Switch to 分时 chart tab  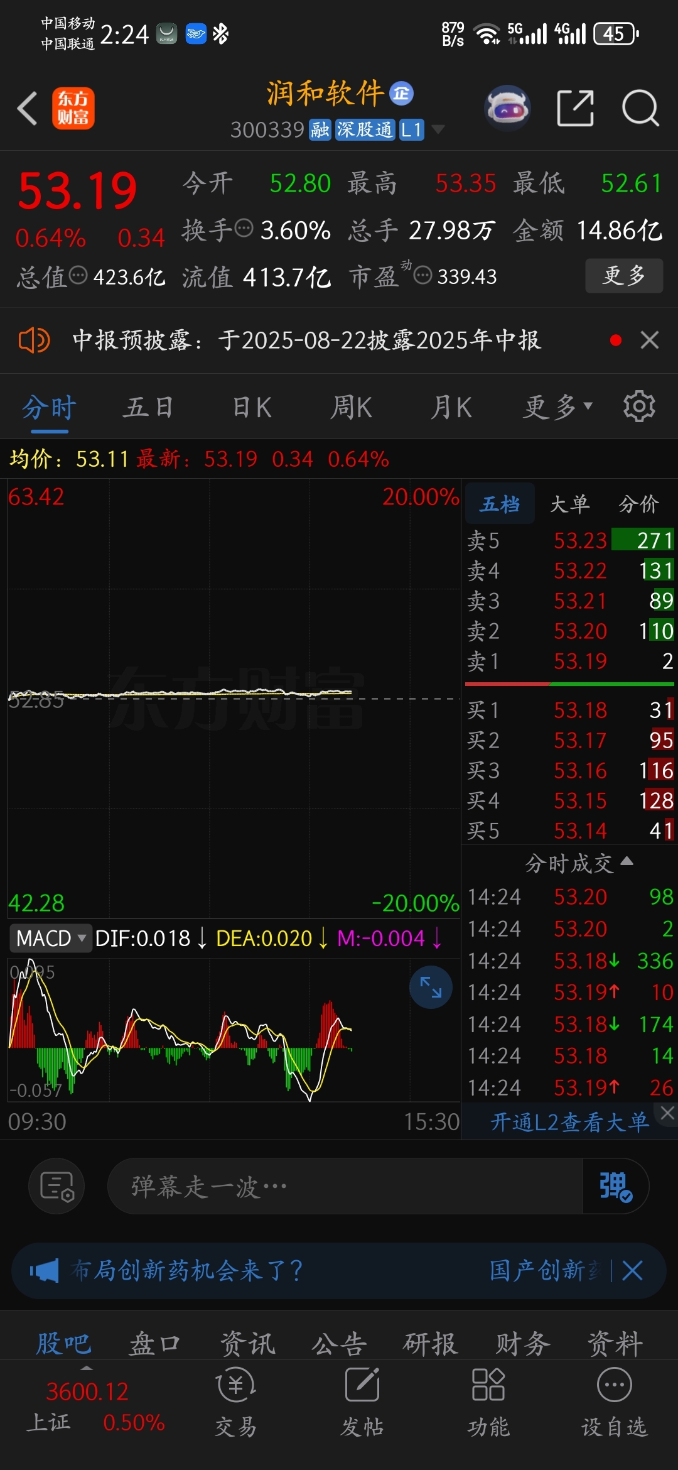50,408
